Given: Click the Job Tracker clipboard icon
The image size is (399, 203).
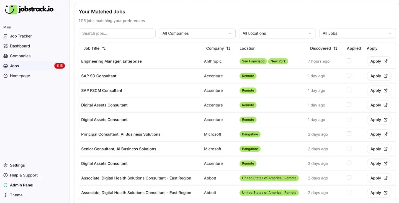Looking at the screenshot, I should [x=5, y=36].
